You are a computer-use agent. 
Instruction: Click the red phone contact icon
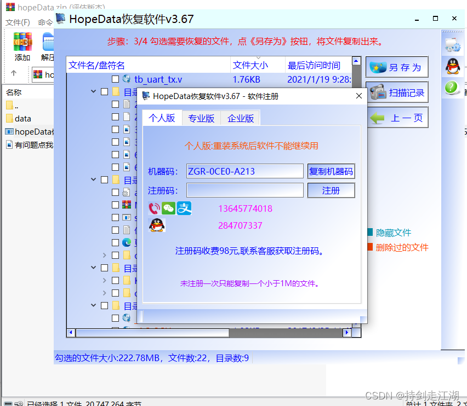coord(154,208)
